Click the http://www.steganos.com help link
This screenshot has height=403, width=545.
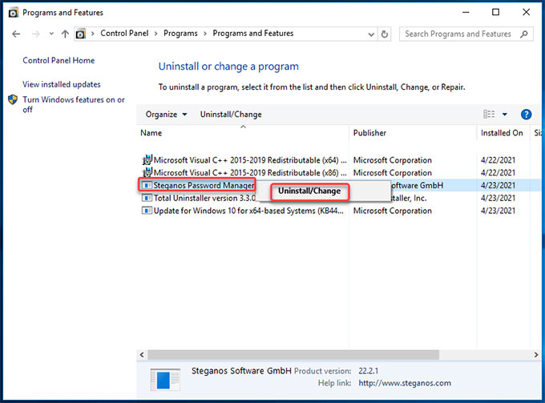405,383
